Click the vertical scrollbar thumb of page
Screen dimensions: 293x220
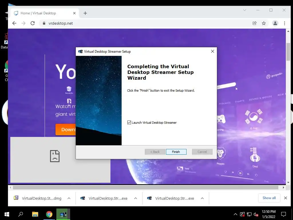point(288,52)
